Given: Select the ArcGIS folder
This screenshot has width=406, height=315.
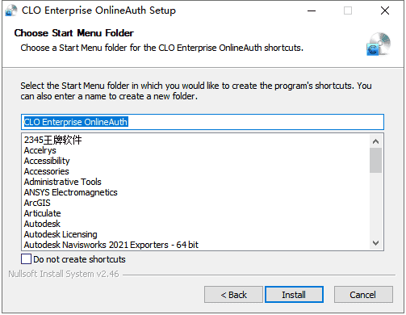Looking at the screenshot, I should coord(37,203).
